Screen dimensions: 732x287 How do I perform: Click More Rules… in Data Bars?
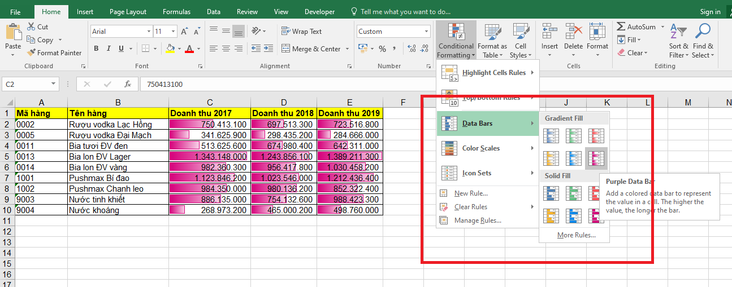[576, 235]
